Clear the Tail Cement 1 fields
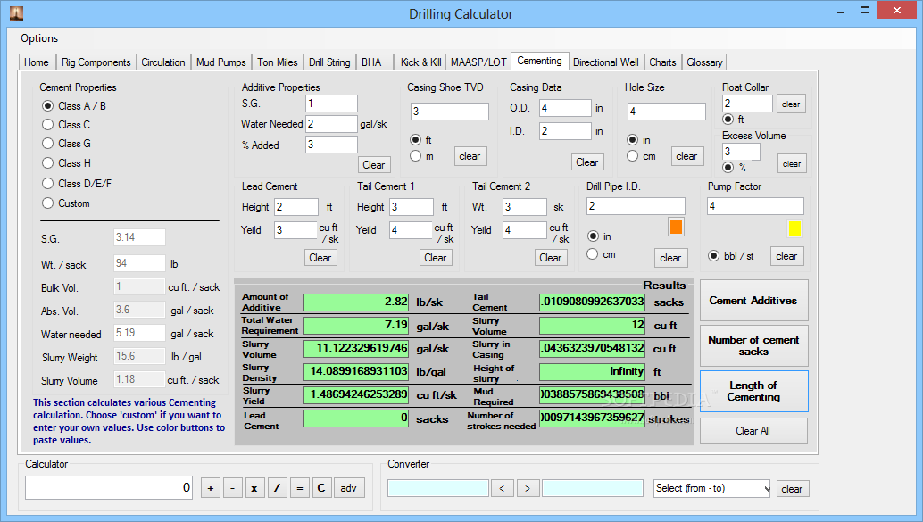923x522 pixels. [436, 257]
